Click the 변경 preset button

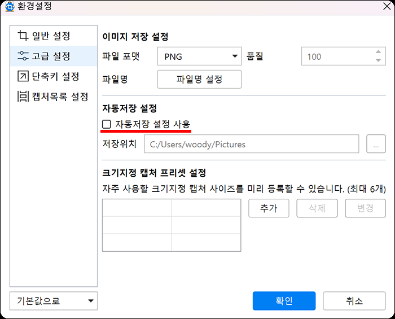[x=365, y=208]
